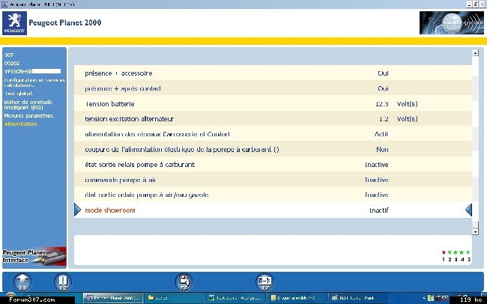Open Configuration et services calculateurs

[x=34, y=82]
